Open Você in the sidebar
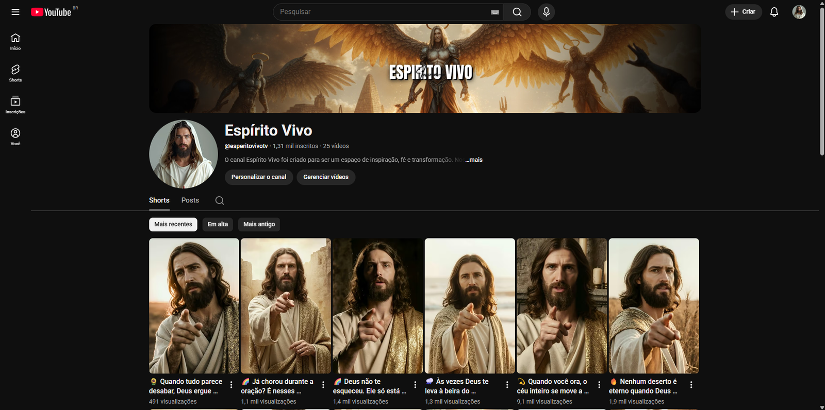 [x=15, y=137]
